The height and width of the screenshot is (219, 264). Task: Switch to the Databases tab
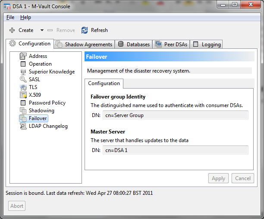point(134,44)
